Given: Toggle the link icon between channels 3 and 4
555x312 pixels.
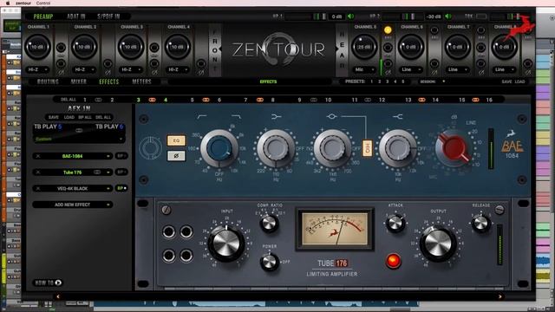Looking at the screenshot, I should (x=153, y=101).
